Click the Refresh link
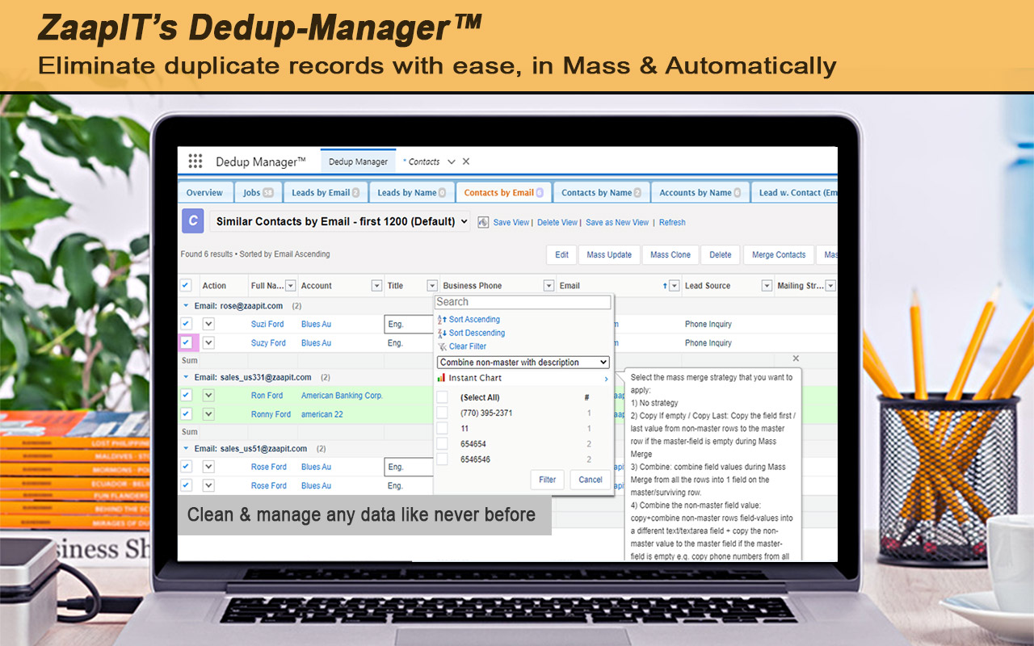Image resolution: width=1034 pixels, height=646 pixels. (x=672, y=223)
